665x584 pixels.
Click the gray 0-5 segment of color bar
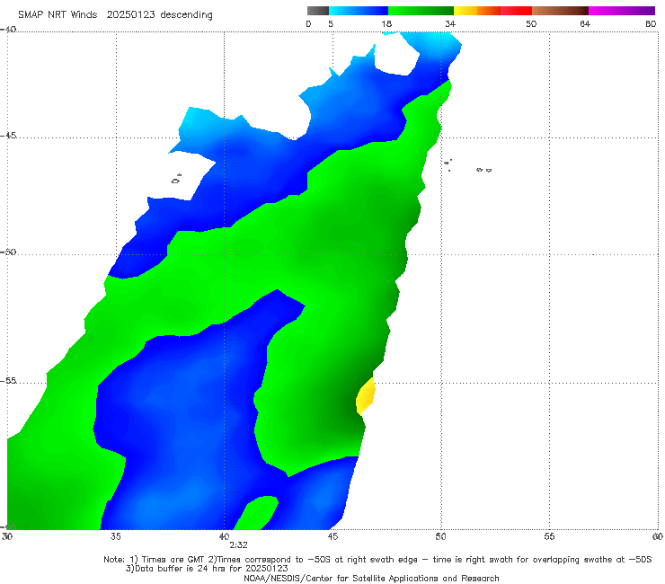pos(317,11)
